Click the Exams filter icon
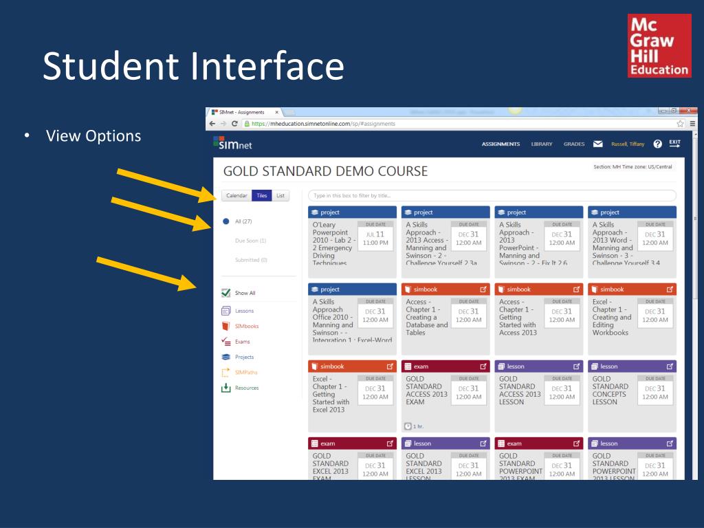The height and width of the screenshot is (528, 704). [225, 341]
